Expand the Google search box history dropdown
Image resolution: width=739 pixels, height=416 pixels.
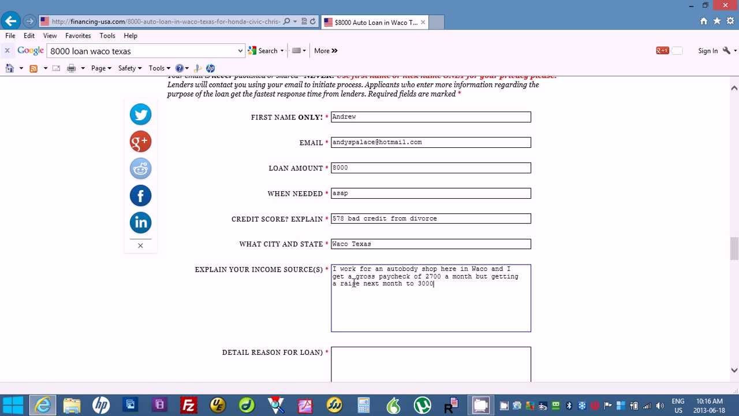click(240, 51)
